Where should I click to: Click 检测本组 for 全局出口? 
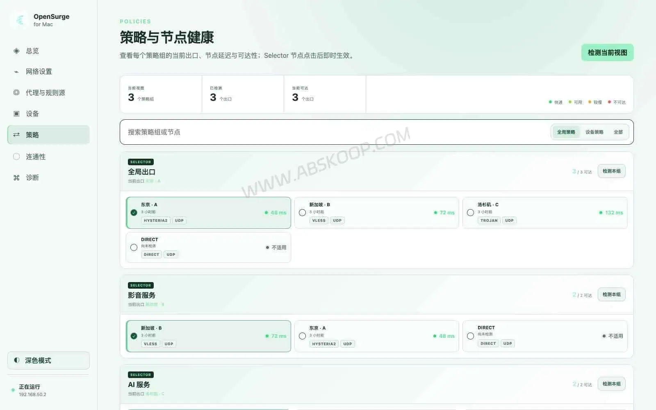611,171
